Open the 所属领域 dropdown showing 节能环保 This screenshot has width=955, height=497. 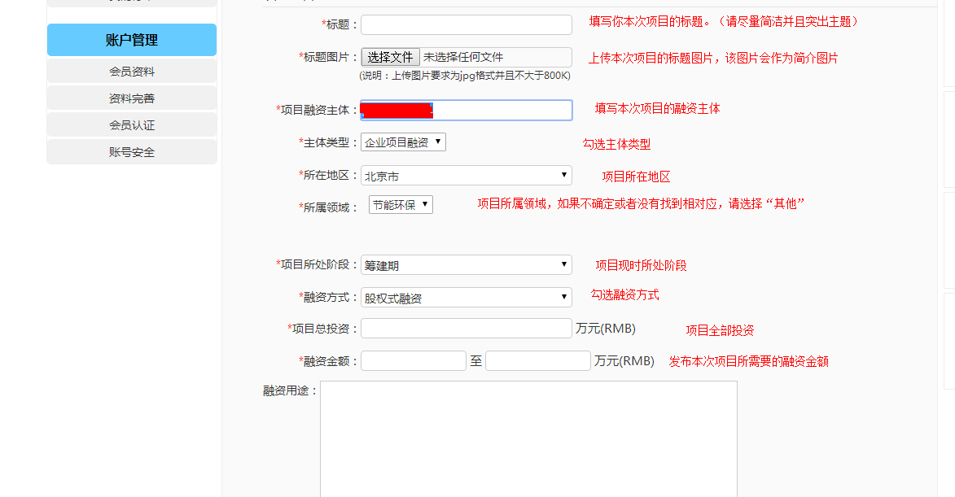[401, 204]
